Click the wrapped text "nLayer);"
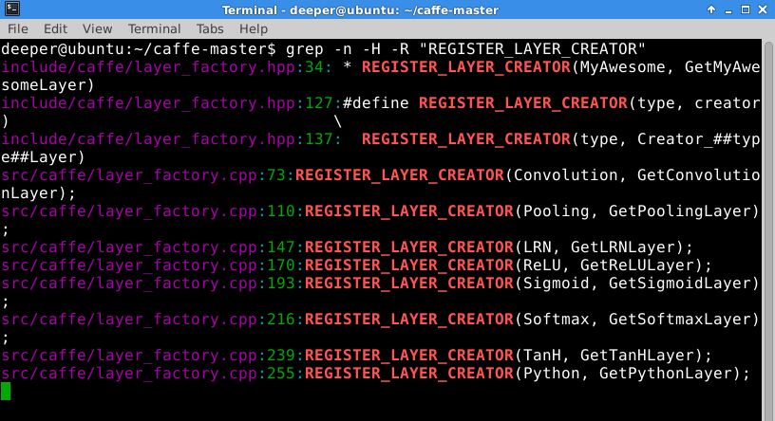The height and width of the screenshot is (421, 775). tap(39, 193)
